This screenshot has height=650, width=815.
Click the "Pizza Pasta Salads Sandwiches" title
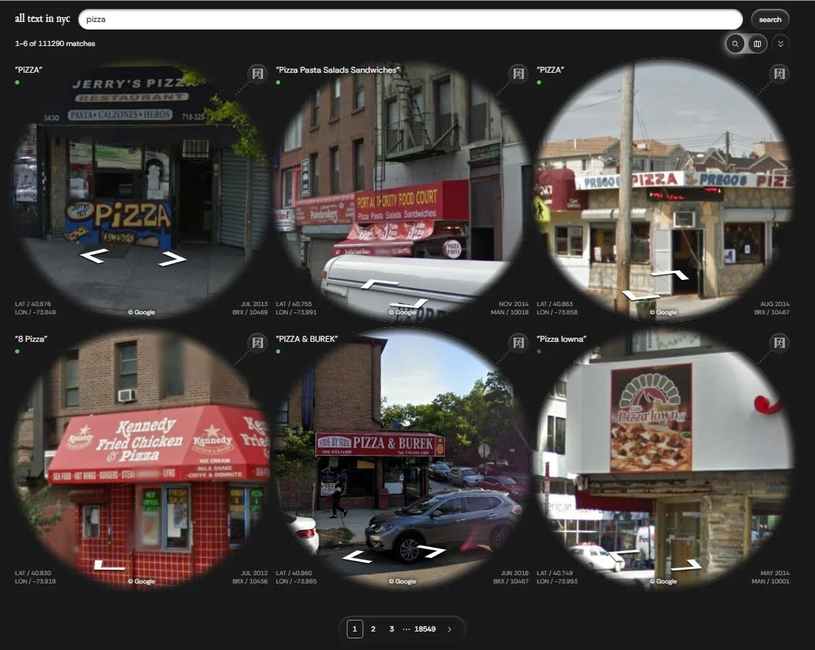tap(338, 69)
